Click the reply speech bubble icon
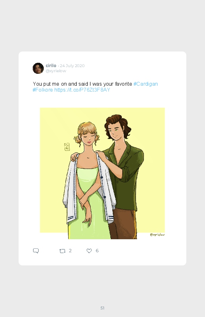Screen dimensions: 205x317 click(x=36, y=251)
